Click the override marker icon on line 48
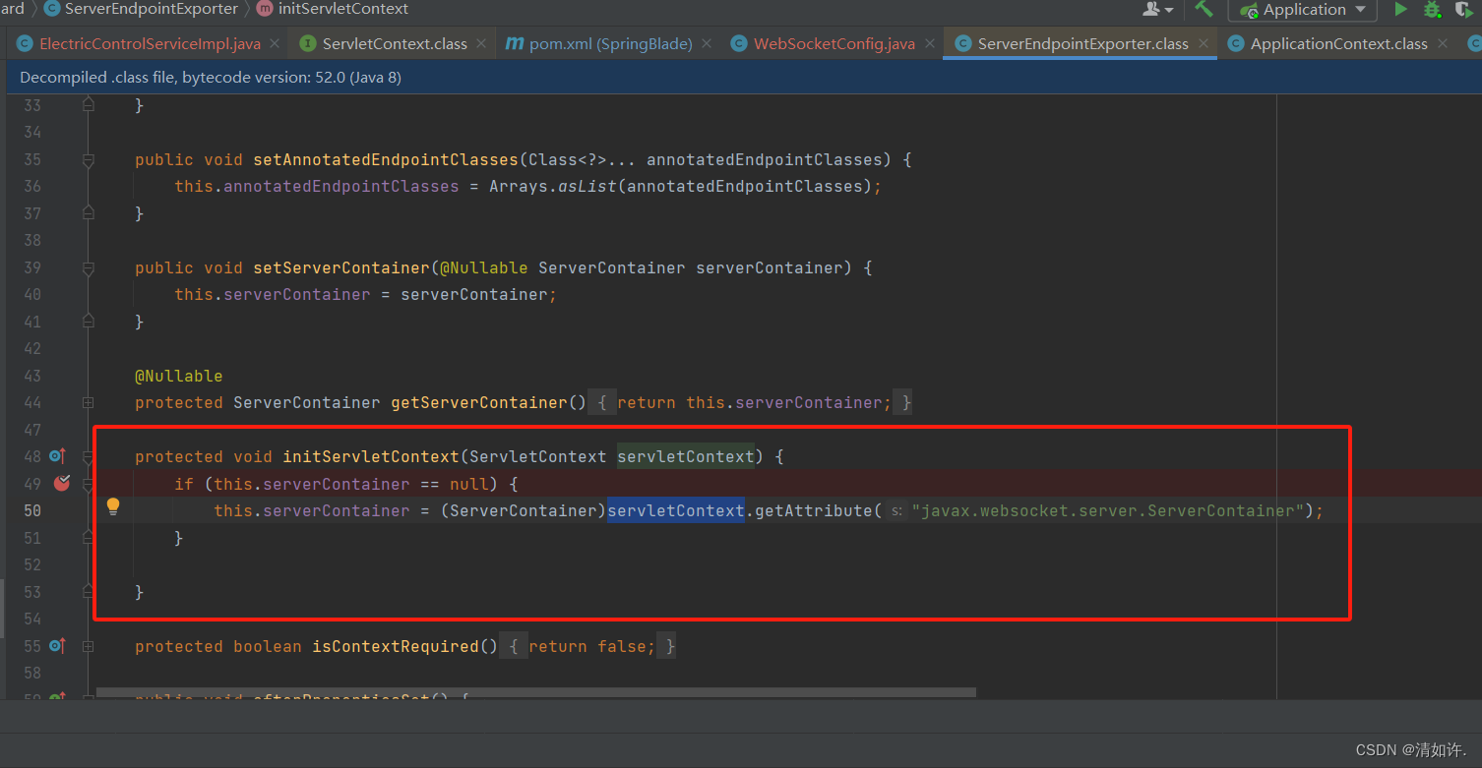1482x768 pixels. pos(57,456)
